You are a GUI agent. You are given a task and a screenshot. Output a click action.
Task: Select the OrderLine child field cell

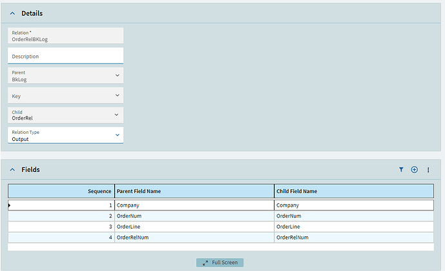click(x=354, y=227)
